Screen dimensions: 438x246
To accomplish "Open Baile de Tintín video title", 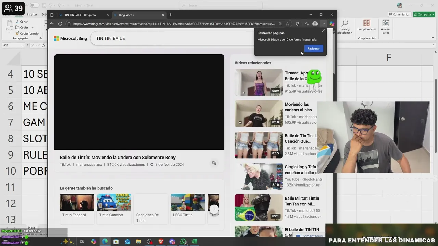I will [x=117, y=158].
